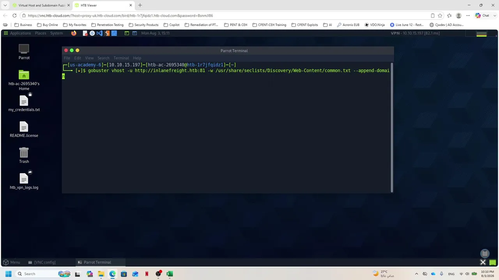Viewport: 499px width, 280px height.
Task: Open the Buy Online bookmarks folder
Action: [x=47, y=24]
